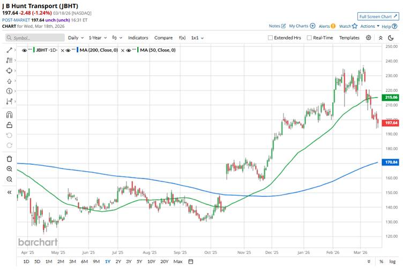Enable the Real-Time checkbox
The width and height of the screenshot is (403, 270).
tap(308, 38)
